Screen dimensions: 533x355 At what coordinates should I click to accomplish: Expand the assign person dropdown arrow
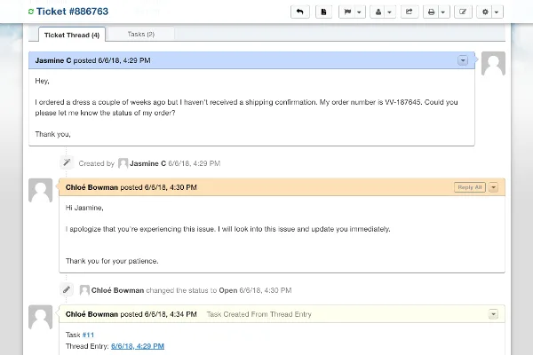(x=390, y=12)
